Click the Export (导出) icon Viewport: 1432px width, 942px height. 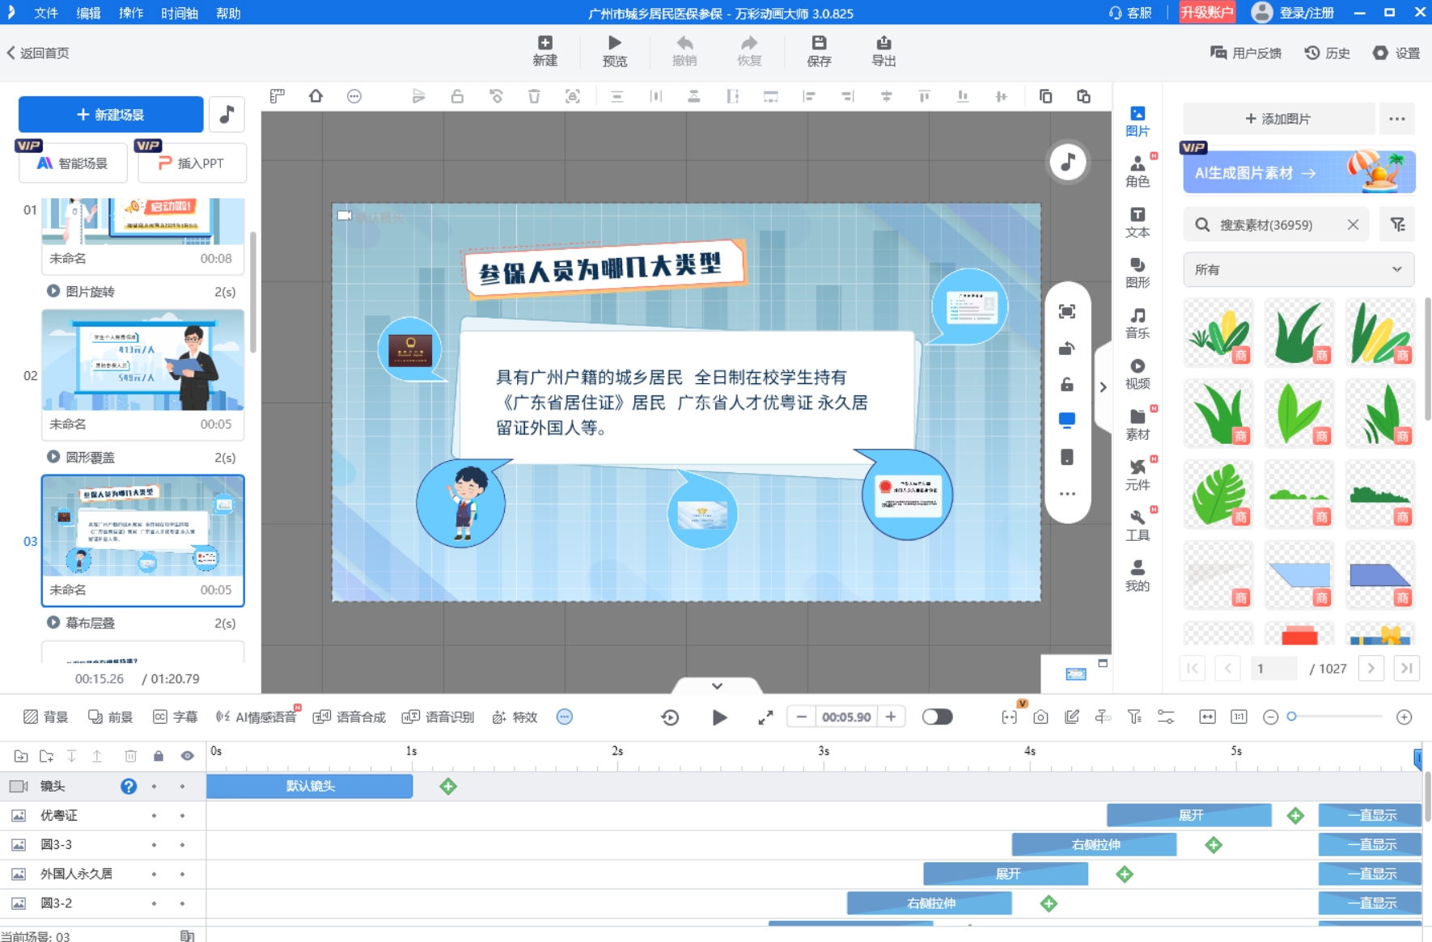[x=883, y=50]
